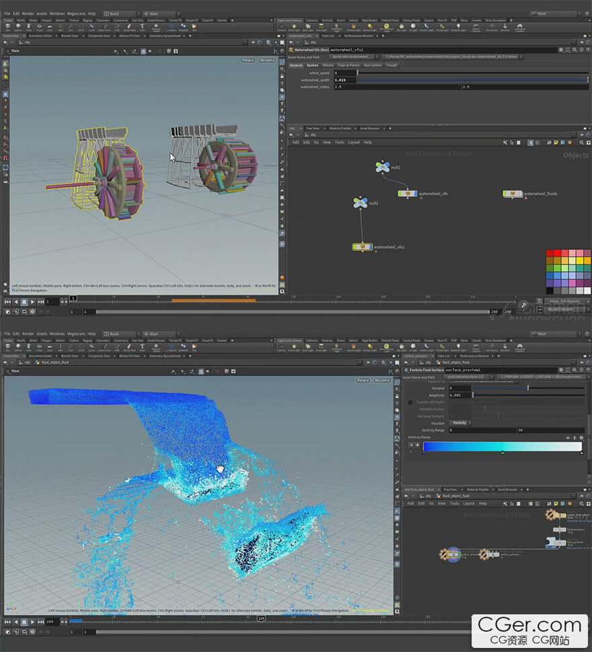Open the Render menu in top window
The width and height of the screenshot is (592, 652).
click(x=28, y=13)
